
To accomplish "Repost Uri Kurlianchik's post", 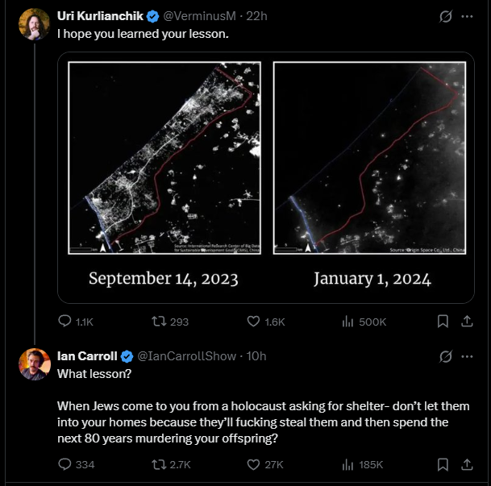I will point(160,322).
